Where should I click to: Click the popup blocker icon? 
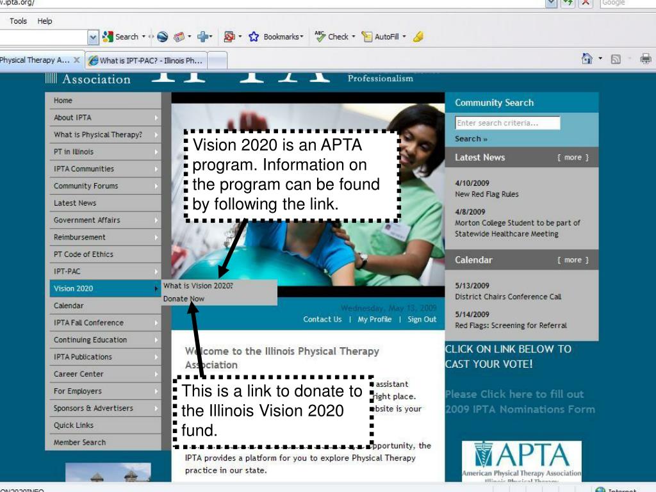[x=229, y=37]
